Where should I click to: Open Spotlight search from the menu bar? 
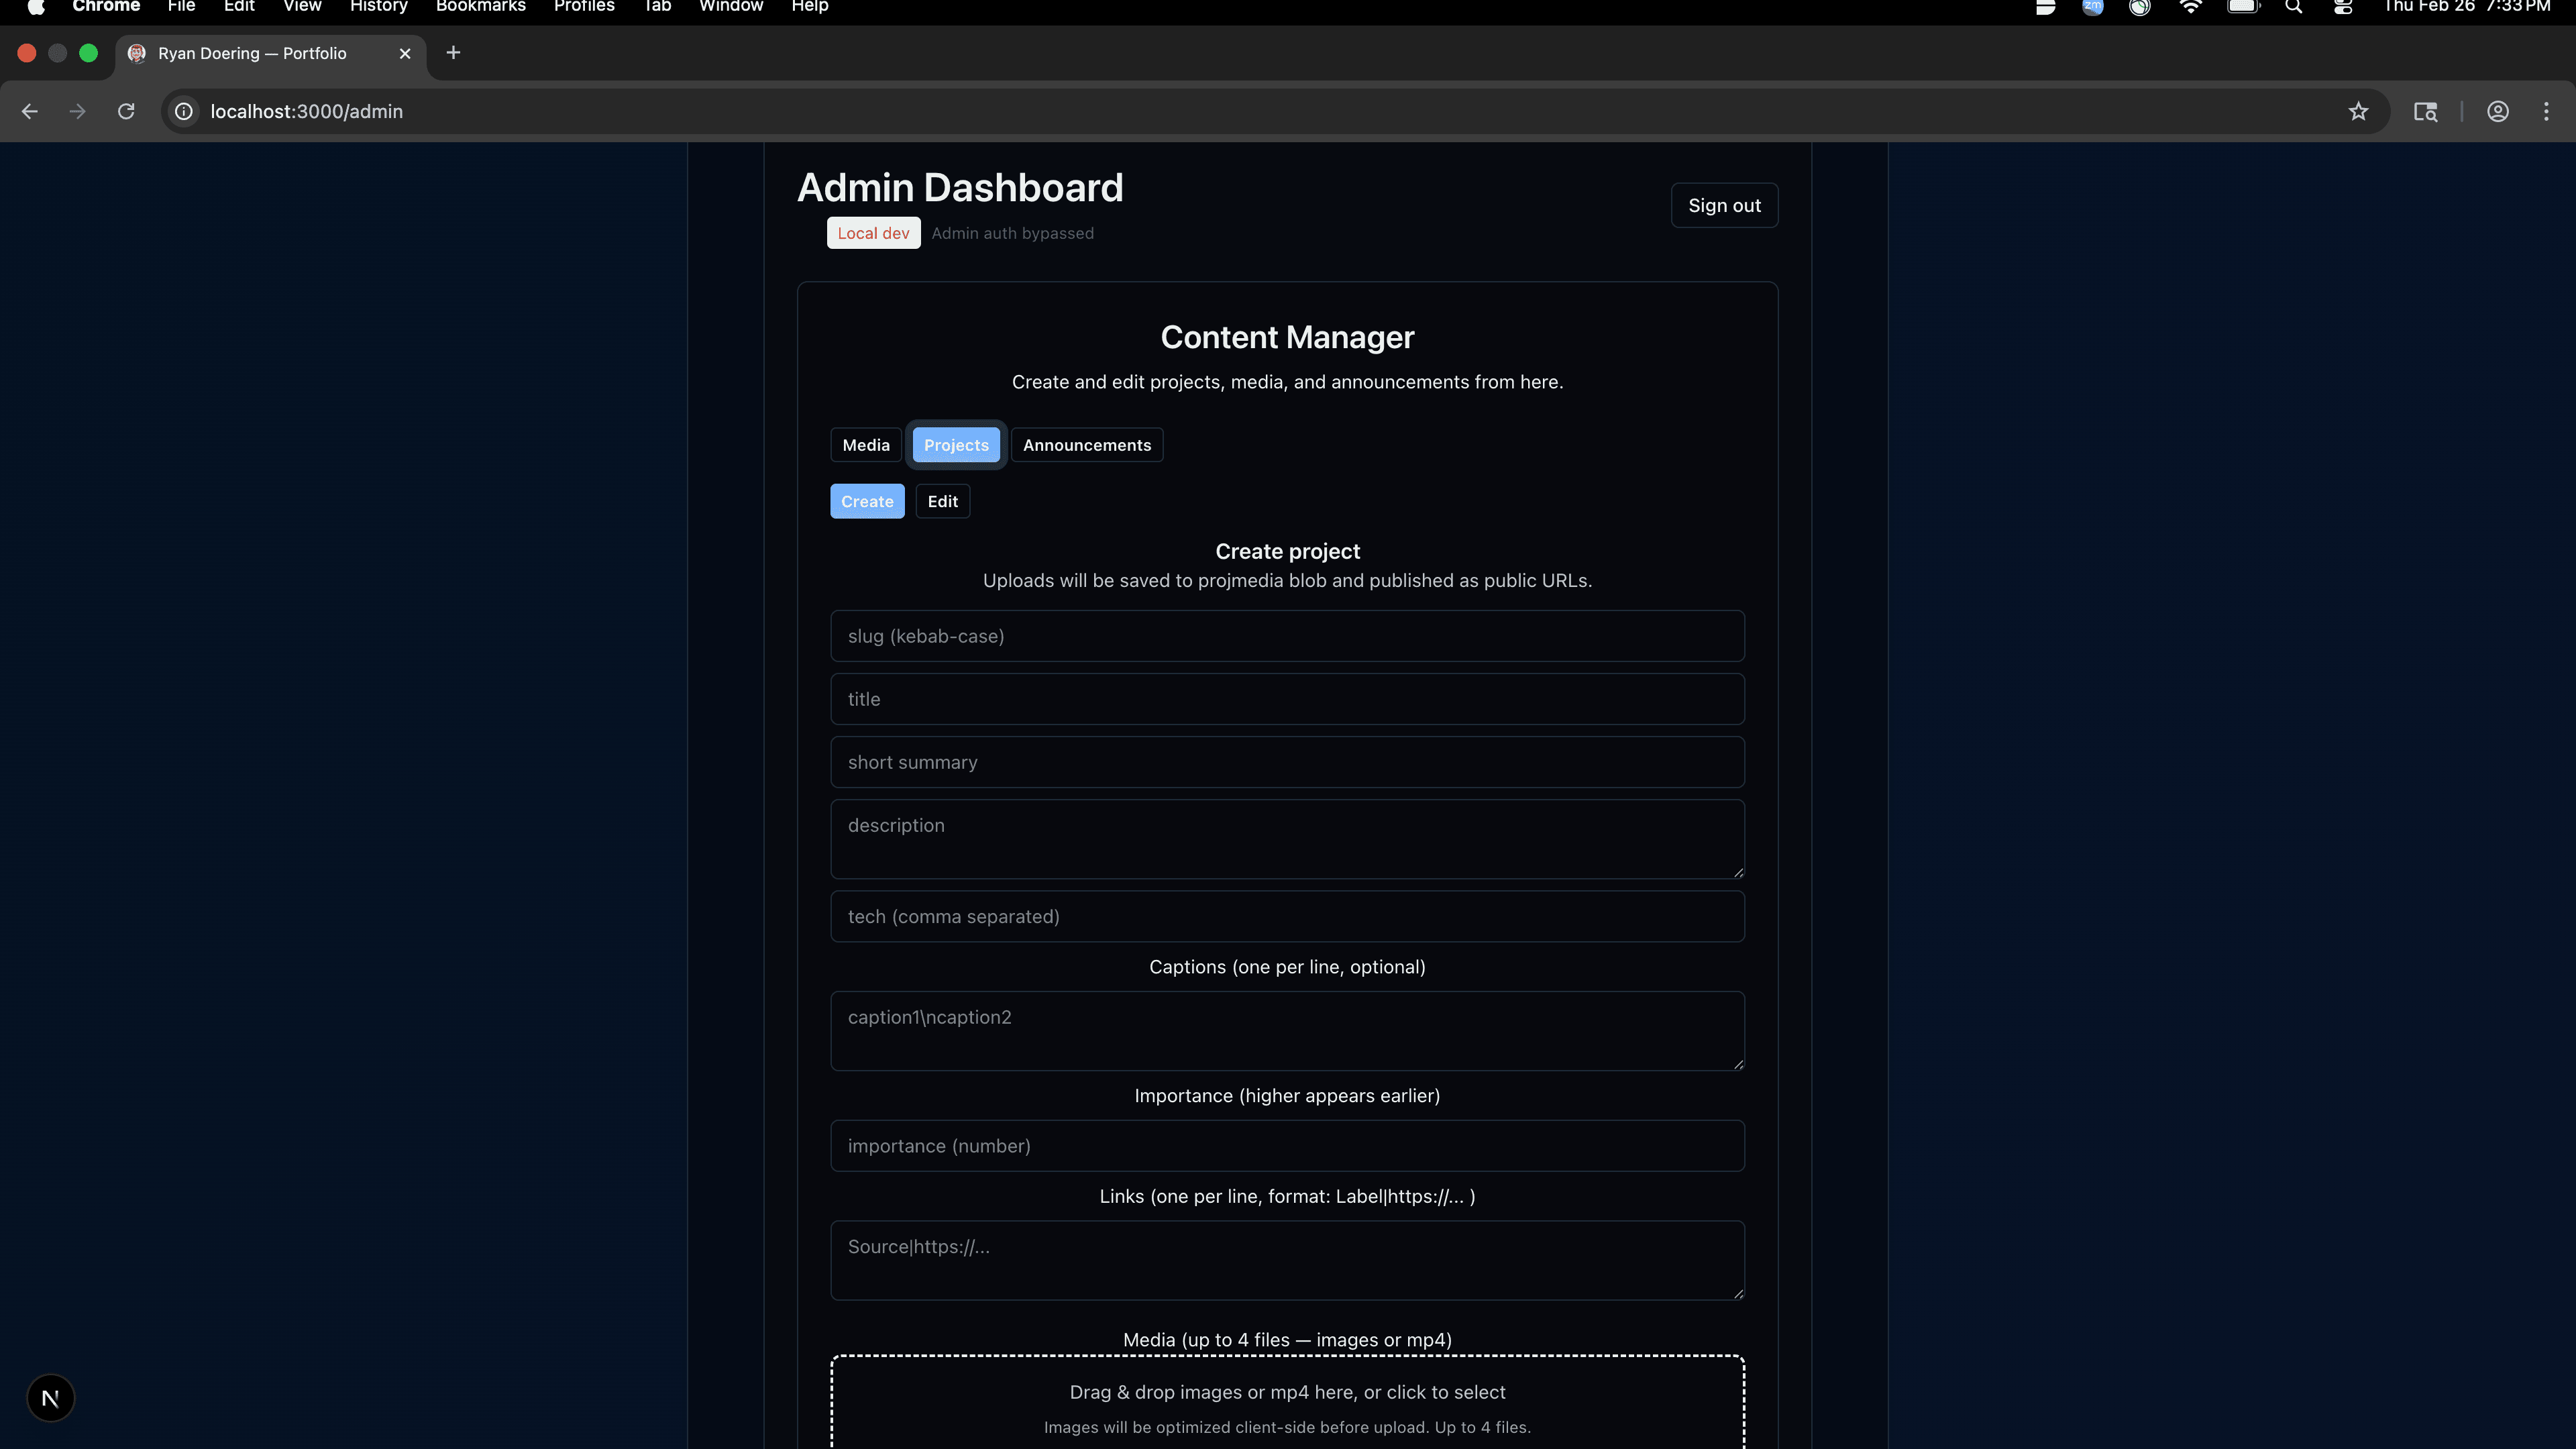point(2294,8)
